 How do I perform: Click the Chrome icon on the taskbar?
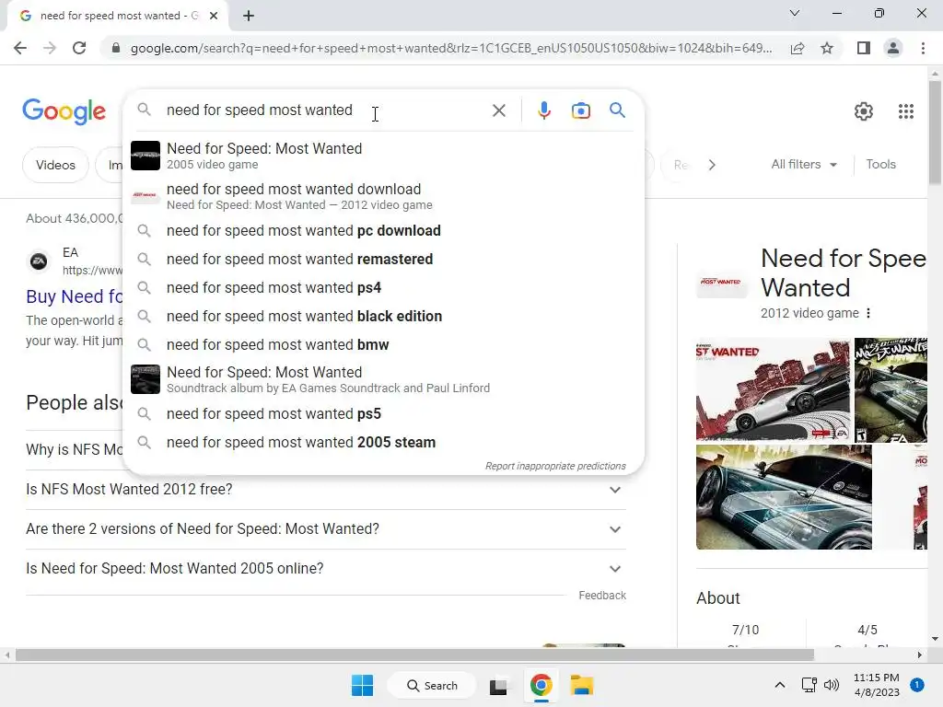click(x=541, y=685)
